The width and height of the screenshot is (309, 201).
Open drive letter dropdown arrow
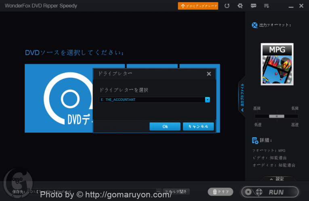[x=207, y=99]
